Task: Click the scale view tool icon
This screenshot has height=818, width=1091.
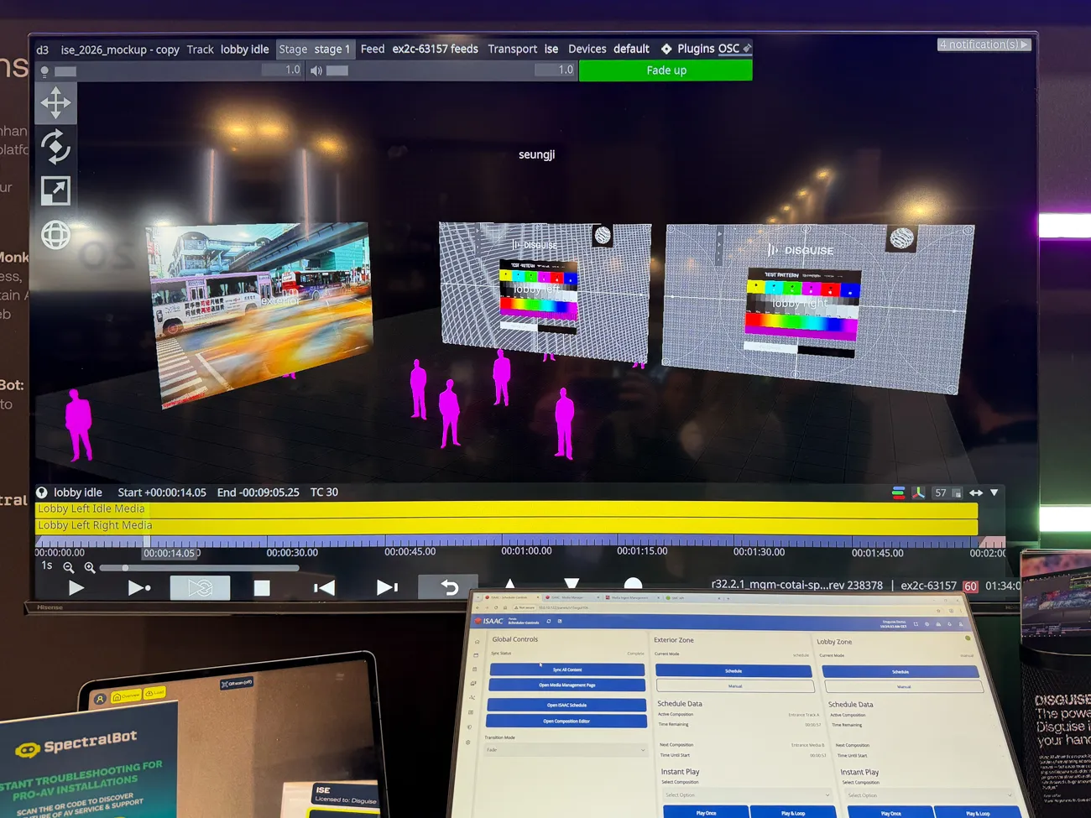Action: click(x=55, y=191)
